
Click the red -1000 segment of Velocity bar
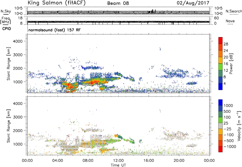(221, 149)
